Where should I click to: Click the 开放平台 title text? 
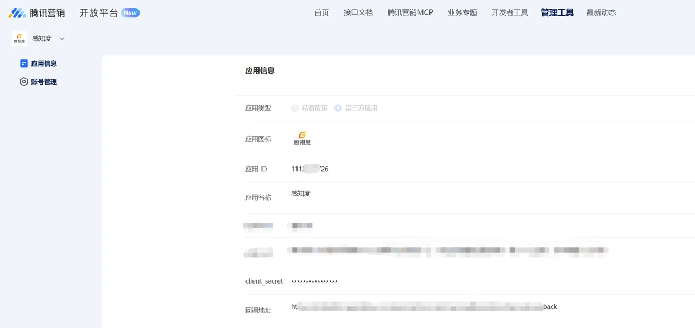pyautogui.click(x=99, y=13)
